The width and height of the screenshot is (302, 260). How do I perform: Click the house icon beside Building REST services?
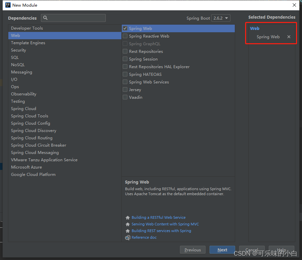point(127,231)
